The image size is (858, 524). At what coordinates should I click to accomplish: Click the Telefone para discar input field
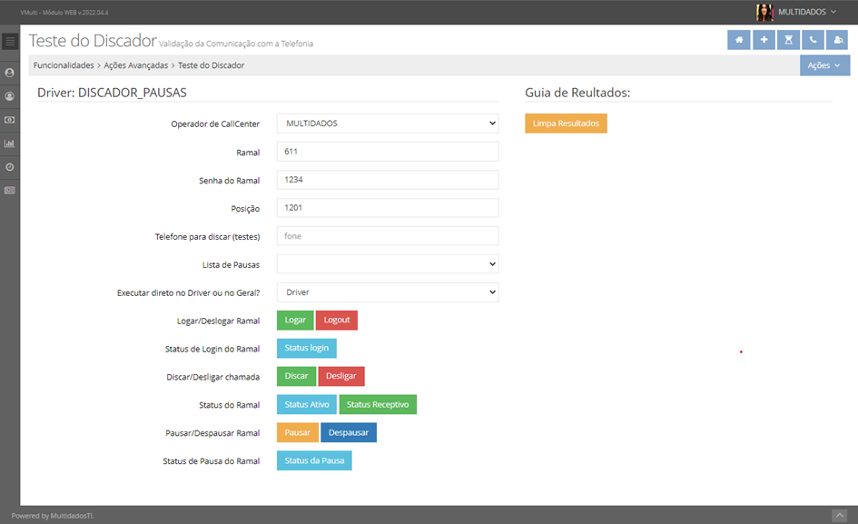(388, 236)
